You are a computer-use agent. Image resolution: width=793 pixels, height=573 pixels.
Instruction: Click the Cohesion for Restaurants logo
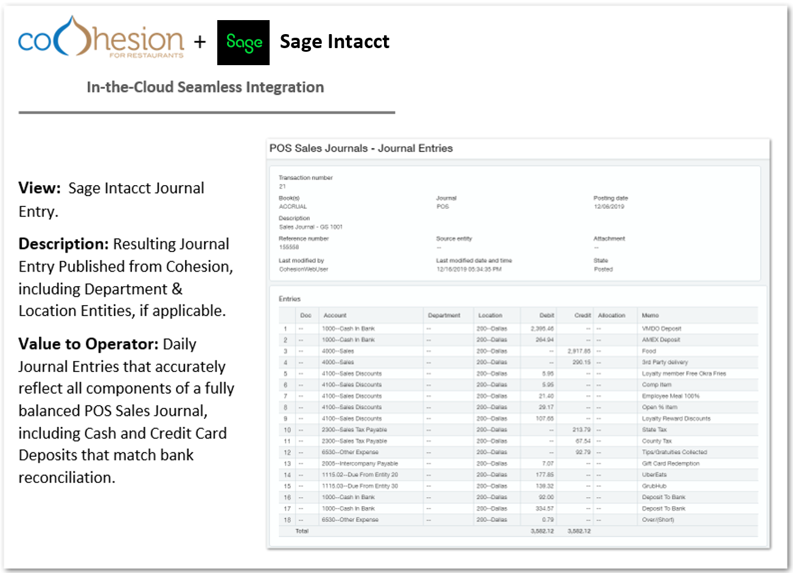101,38
